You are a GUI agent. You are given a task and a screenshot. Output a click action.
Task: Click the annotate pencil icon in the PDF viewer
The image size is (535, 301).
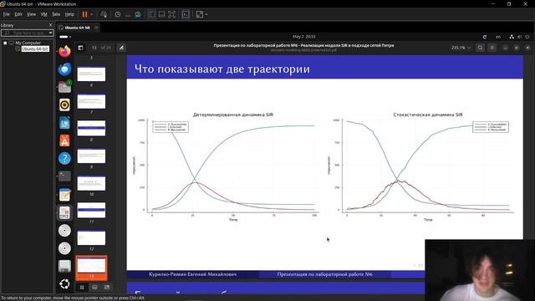click(121, 48)
